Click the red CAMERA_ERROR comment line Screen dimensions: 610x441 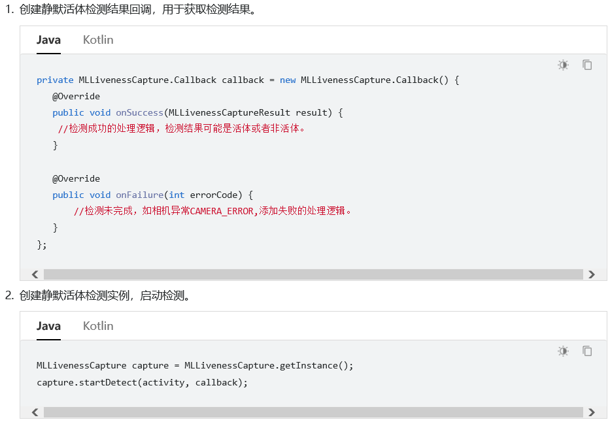click(x=212, y=211)
